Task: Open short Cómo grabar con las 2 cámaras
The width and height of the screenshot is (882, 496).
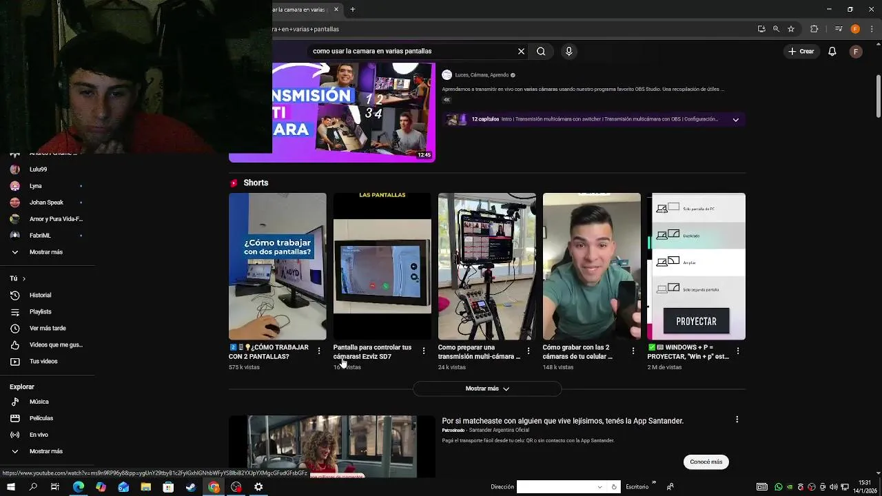Action: coord(592,266)
